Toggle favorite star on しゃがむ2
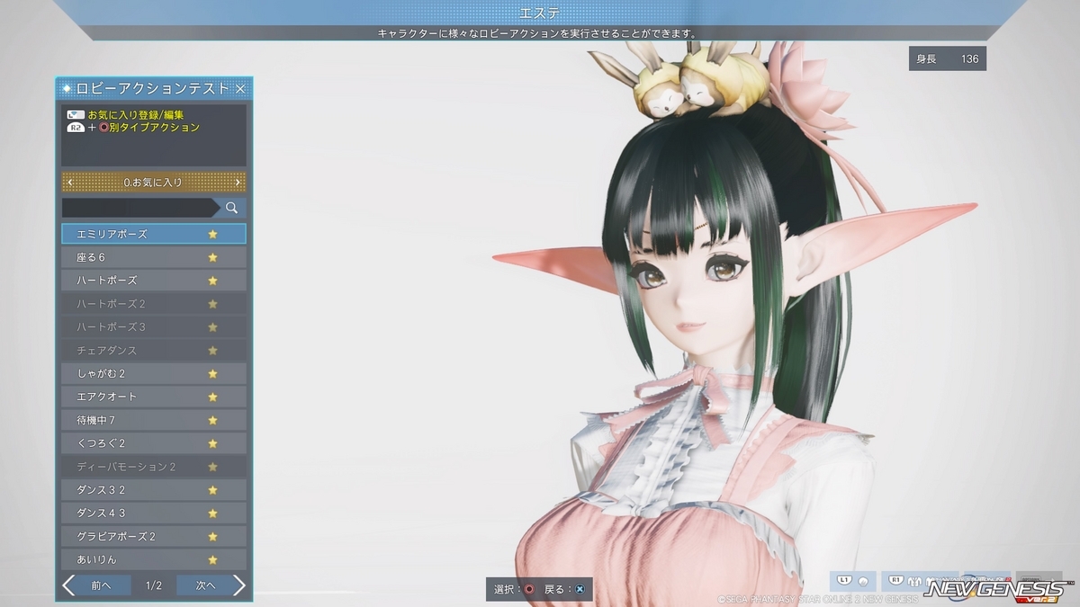This screenshot has height=607, width=1080. pos(212,374)
